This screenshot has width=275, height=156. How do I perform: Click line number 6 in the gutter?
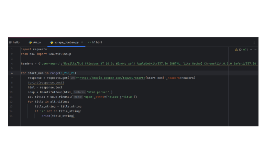point(12,73)
